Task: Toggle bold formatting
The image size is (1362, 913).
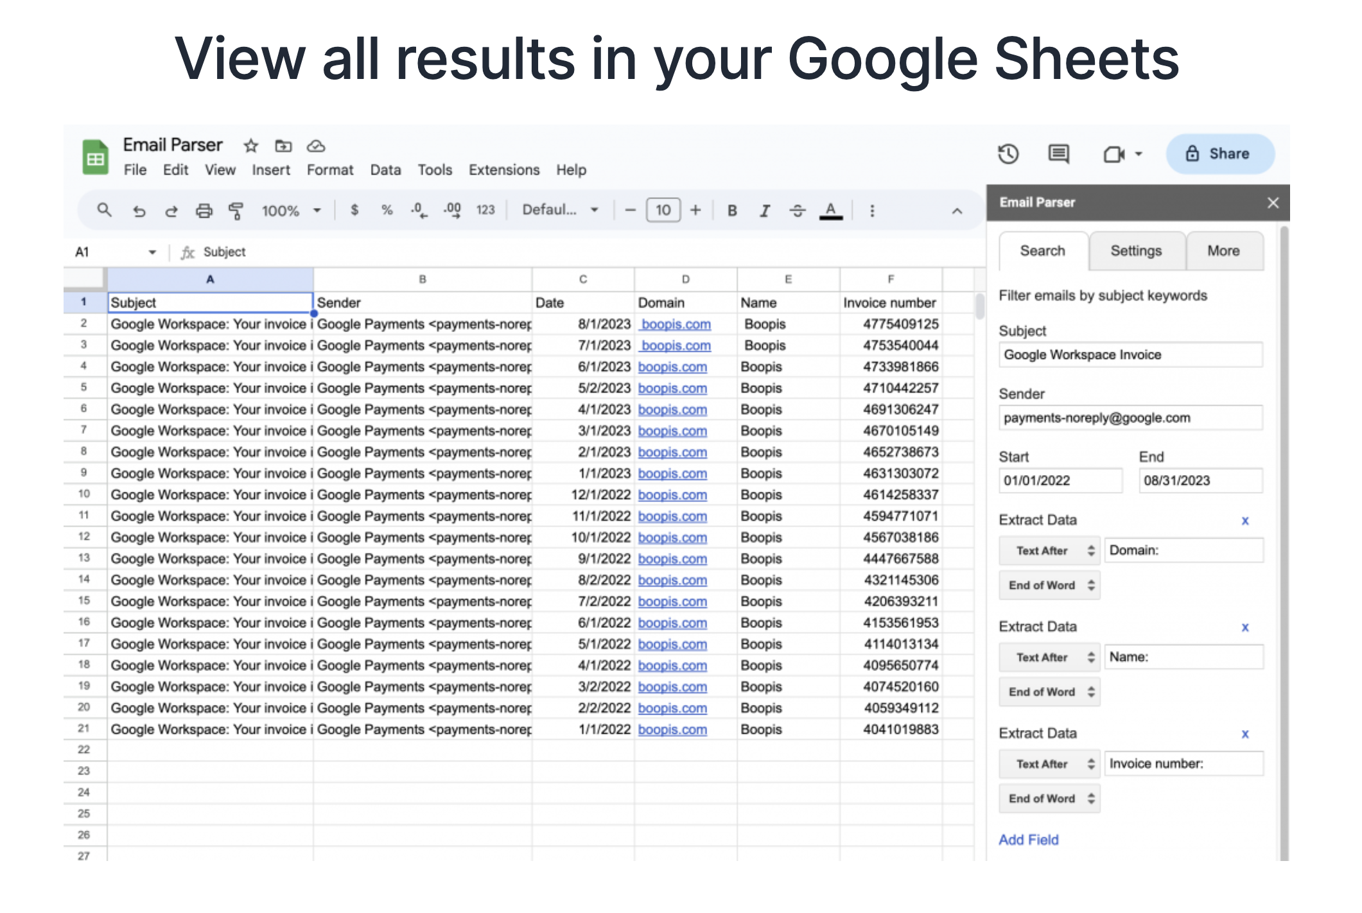Action: [x=732, y=211]
